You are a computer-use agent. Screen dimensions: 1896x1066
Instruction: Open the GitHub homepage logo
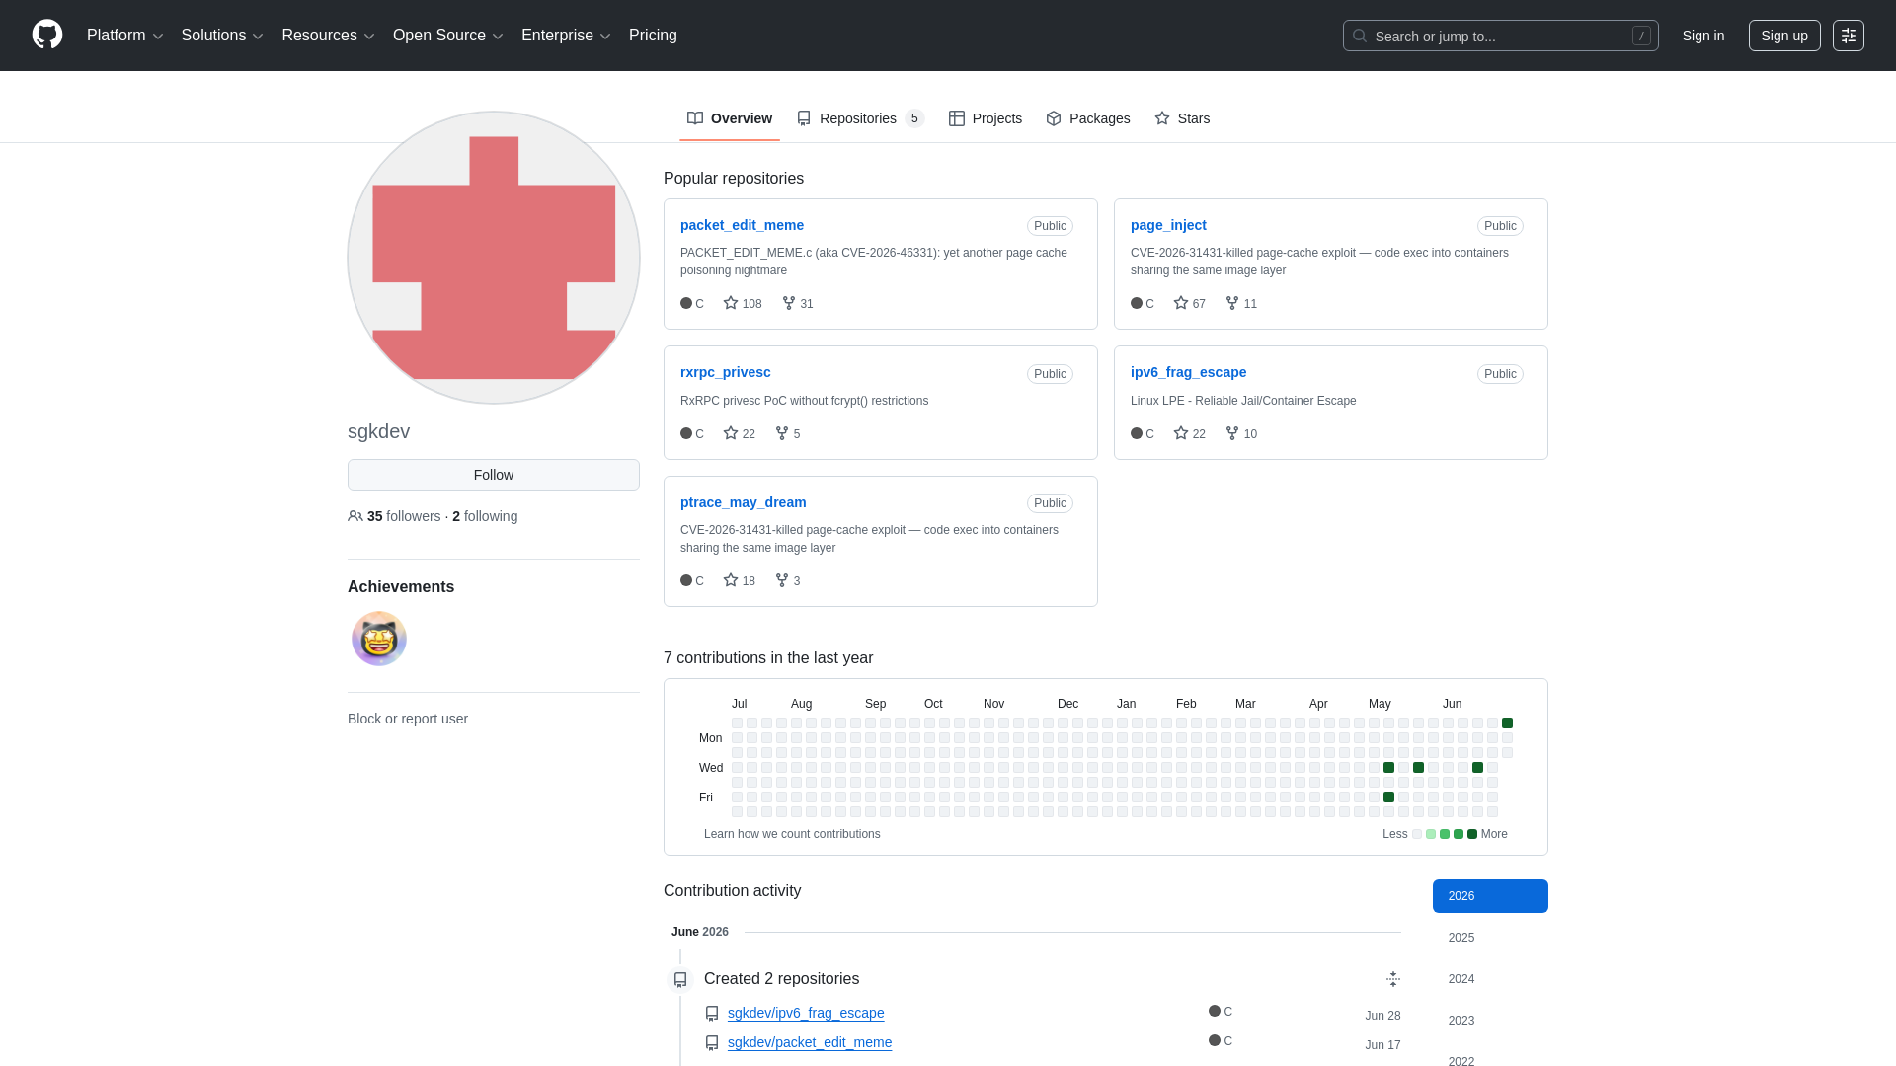[x=47, y=35]
